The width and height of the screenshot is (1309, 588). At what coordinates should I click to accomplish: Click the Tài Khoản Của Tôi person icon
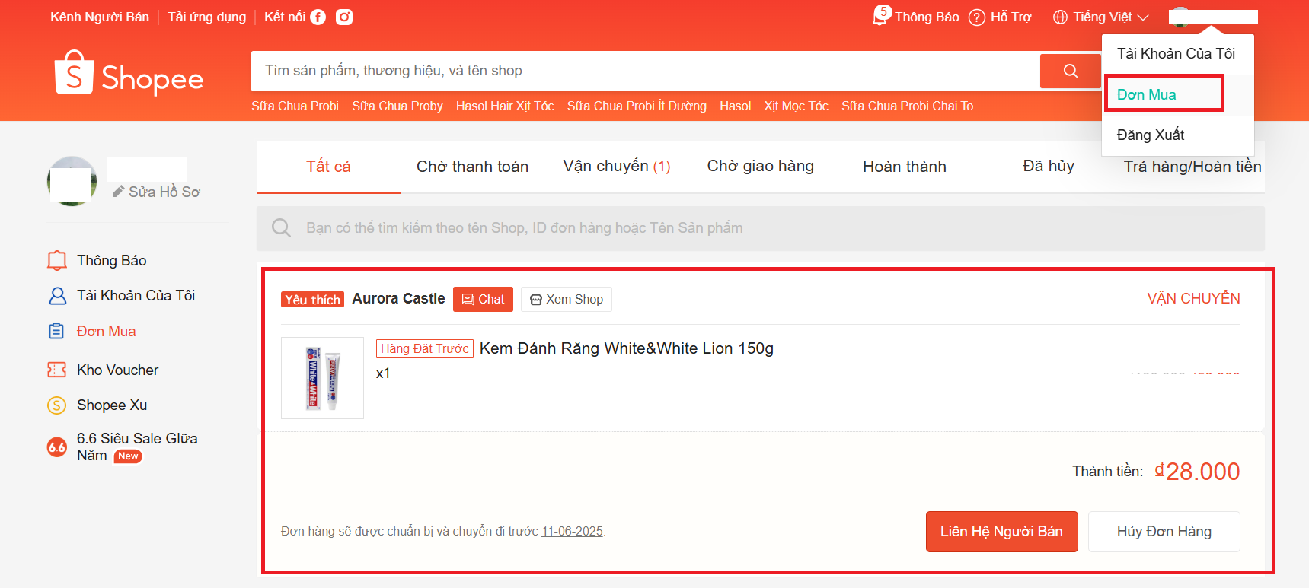click(x=57, y=296)
